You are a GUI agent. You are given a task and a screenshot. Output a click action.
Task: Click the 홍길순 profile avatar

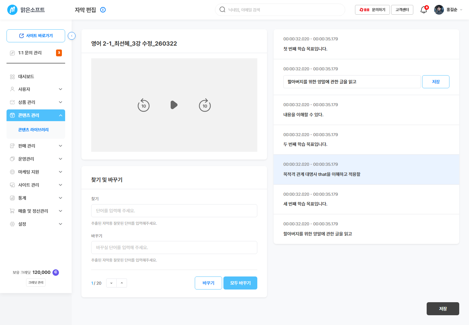click(x=439, y=10)
